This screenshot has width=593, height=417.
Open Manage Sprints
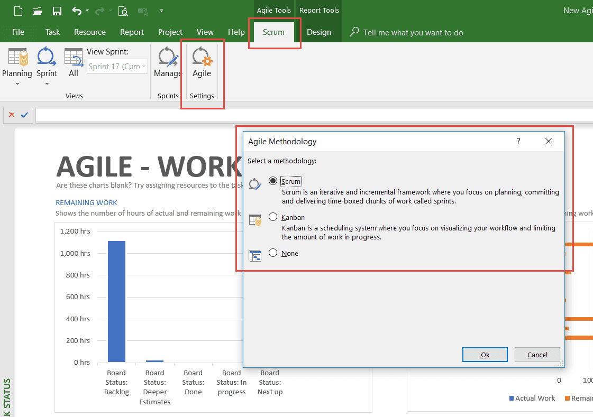click(x=168, y=62)
